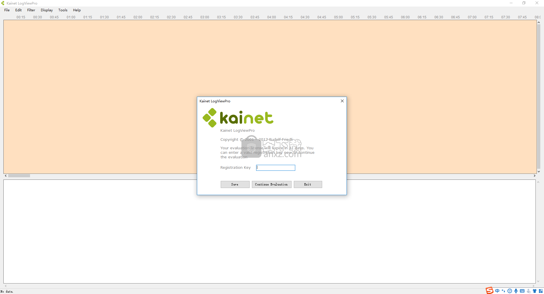The height and width of the screenshot is (294, 544).
Task: Click the lower panel scroll up arrow
Action: point(538,182)
